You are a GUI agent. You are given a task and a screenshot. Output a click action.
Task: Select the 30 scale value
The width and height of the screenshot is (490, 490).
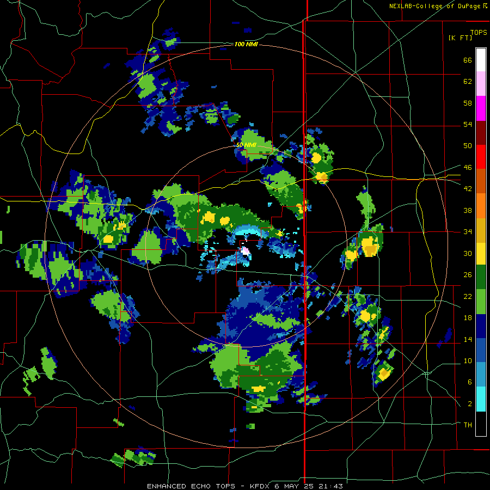click(468, 253)
